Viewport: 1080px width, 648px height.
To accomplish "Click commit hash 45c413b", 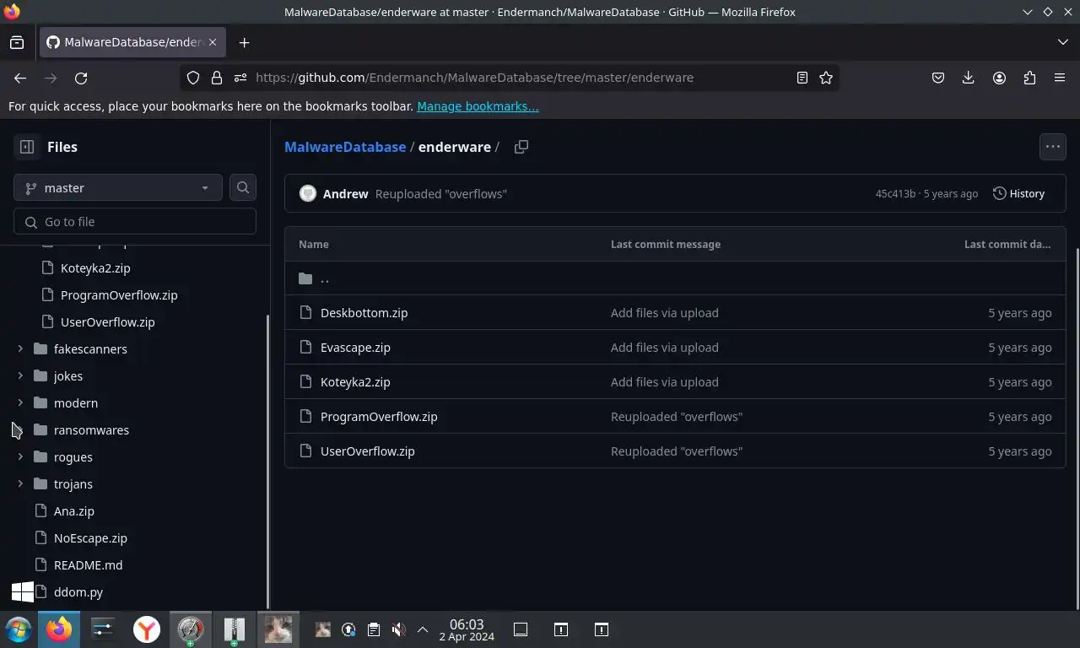I will 895,193.
